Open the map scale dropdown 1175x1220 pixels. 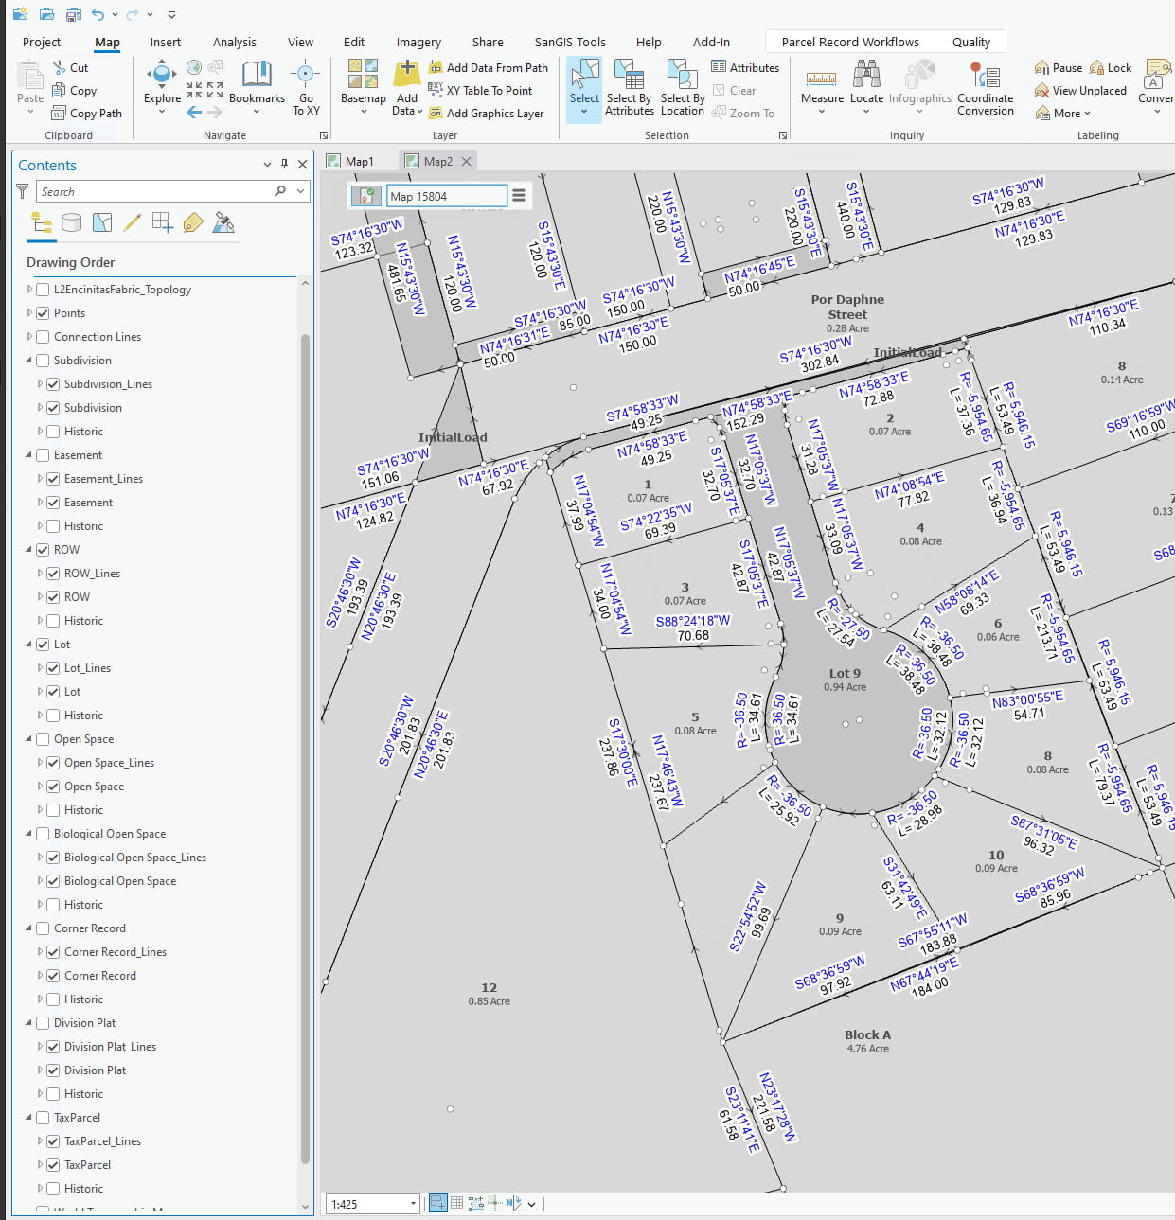coord(414,1204)
